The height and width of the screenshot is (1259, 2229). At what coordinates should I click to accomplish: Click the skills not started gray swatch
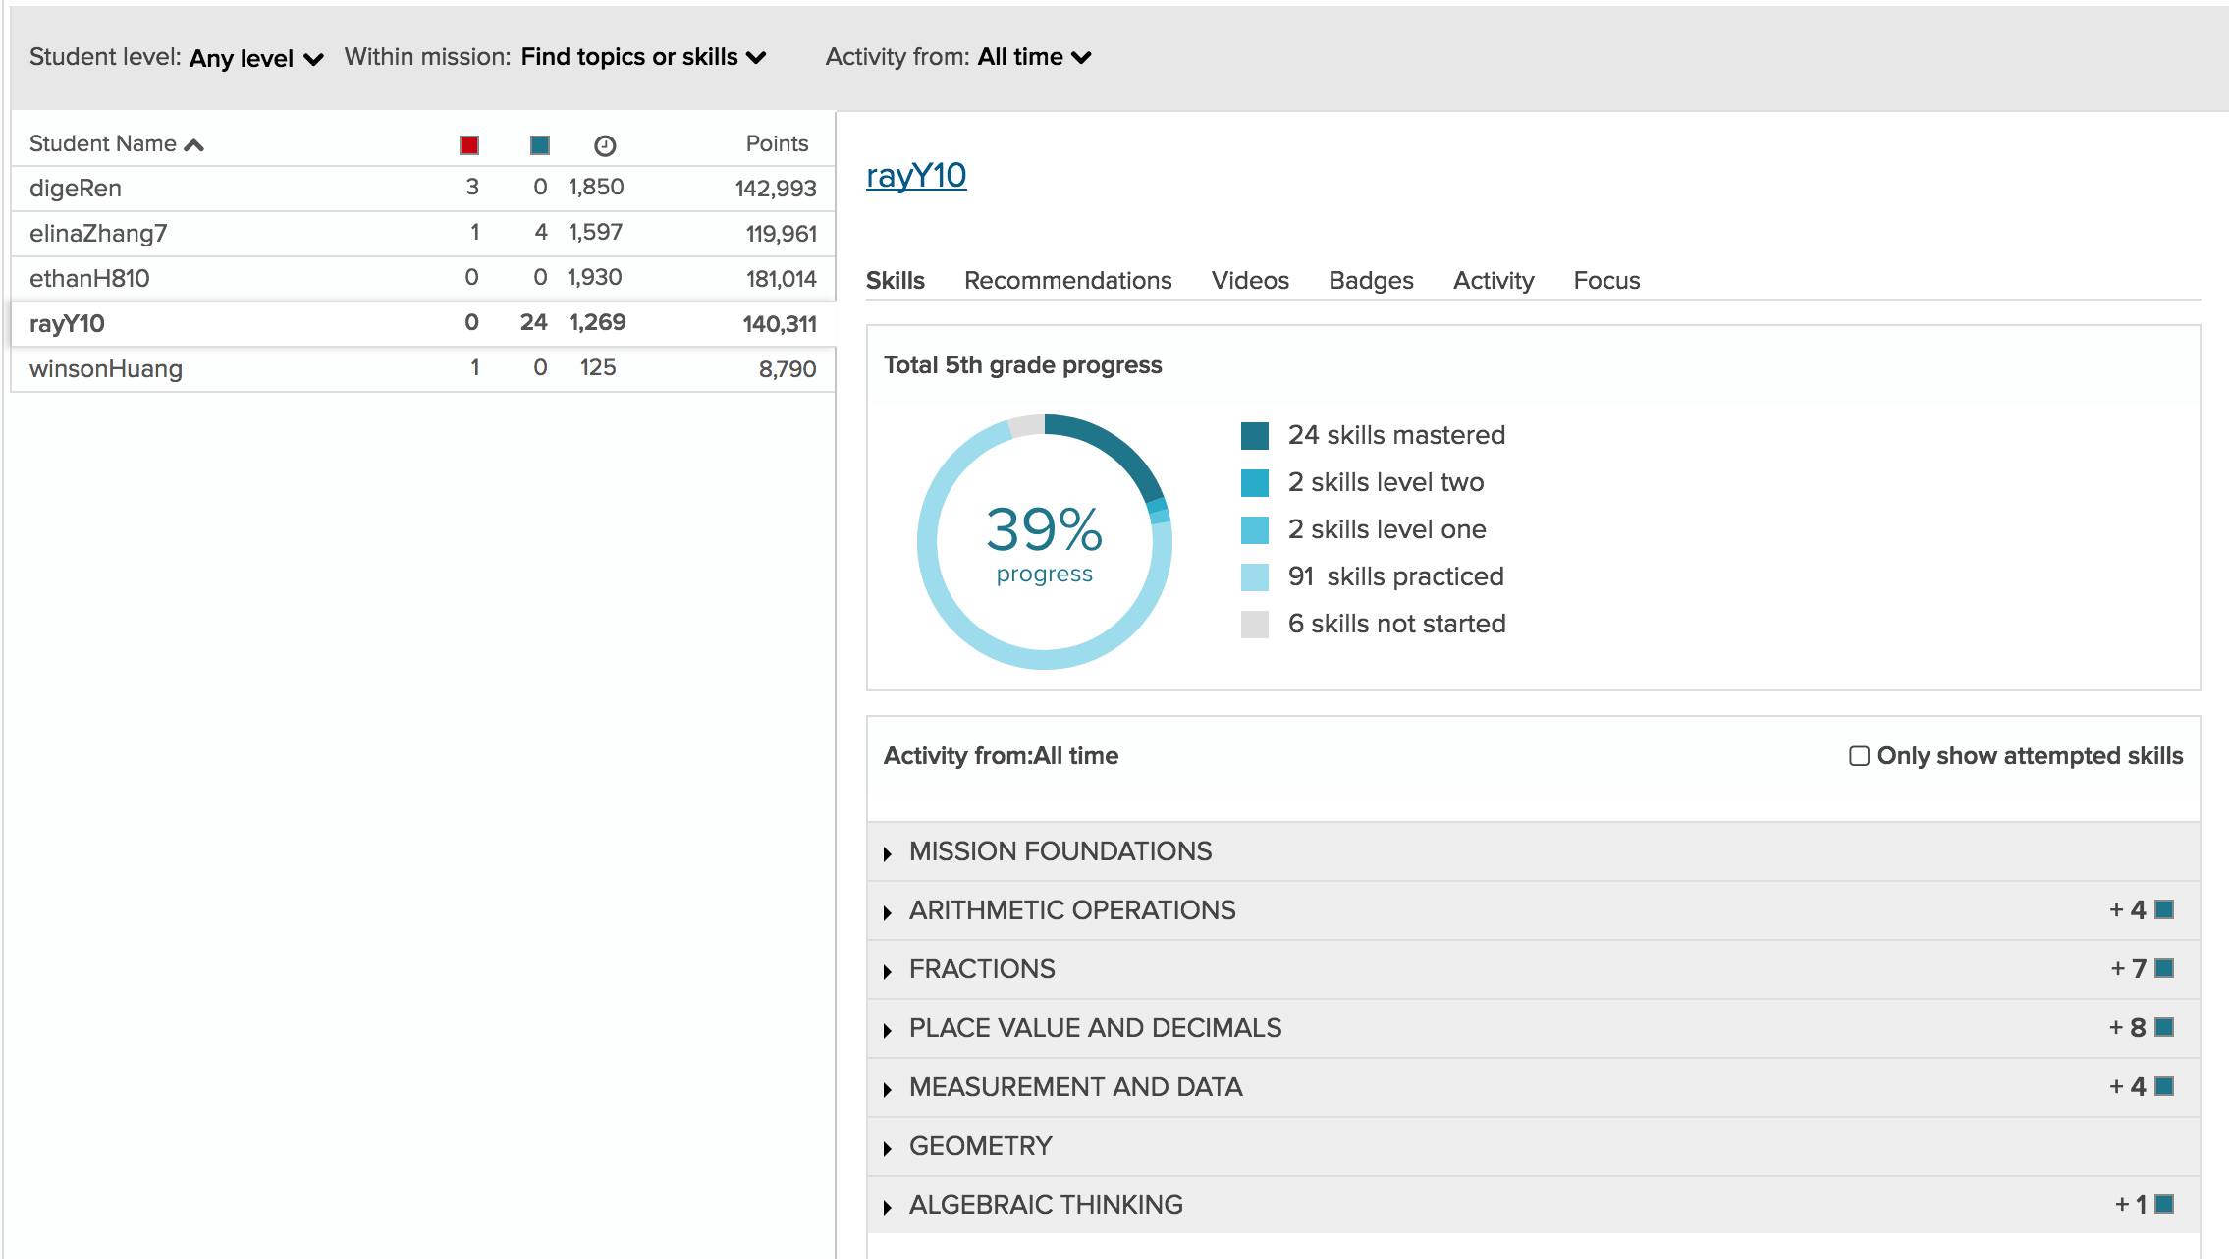click(1255, 624)
